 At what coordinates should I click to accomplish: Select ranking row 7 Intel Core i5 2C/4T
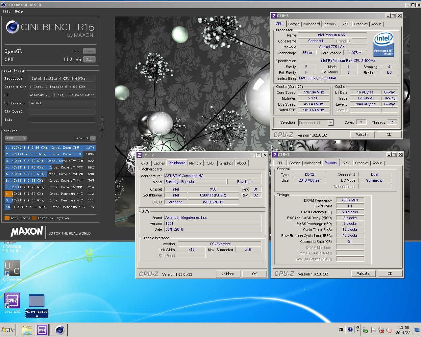pos(50,187)
